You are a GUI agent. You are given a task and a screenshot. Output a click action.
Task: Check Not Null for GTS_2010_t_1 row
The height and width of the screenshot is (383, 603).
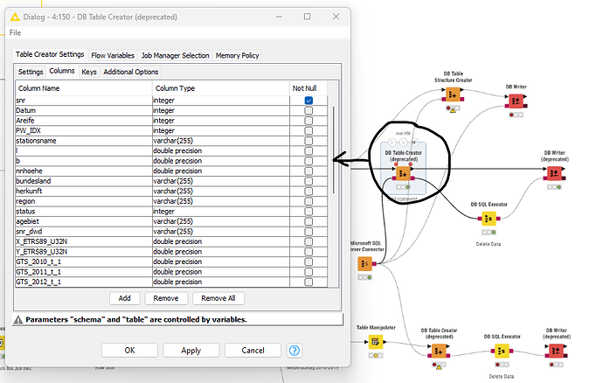(308, 261)
